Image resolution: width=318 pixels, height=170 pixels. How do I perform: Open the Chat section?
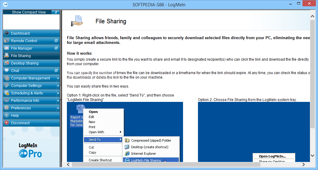coord(31,71)
